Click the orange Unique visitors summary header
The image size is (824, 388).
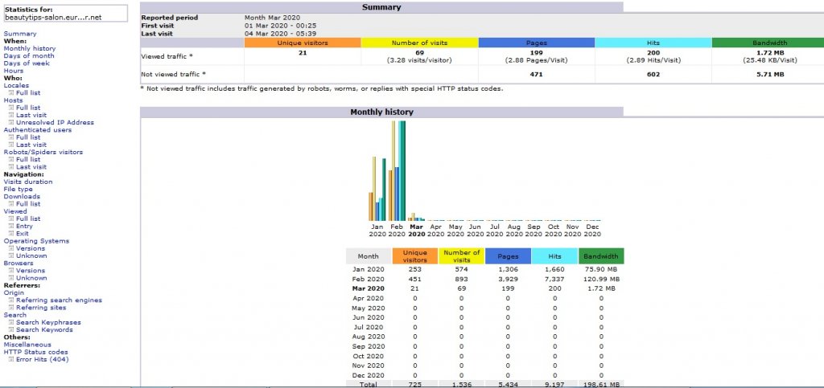coord(302,42)
